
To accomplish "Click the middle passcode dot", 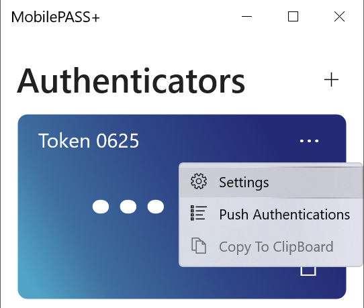I will click(x=128, y=207).
